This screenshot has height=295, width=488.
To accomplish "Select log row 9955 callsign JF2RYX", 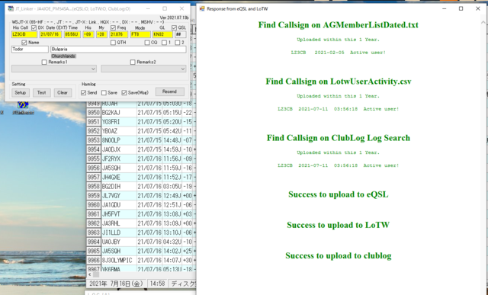I will (119, 159).
